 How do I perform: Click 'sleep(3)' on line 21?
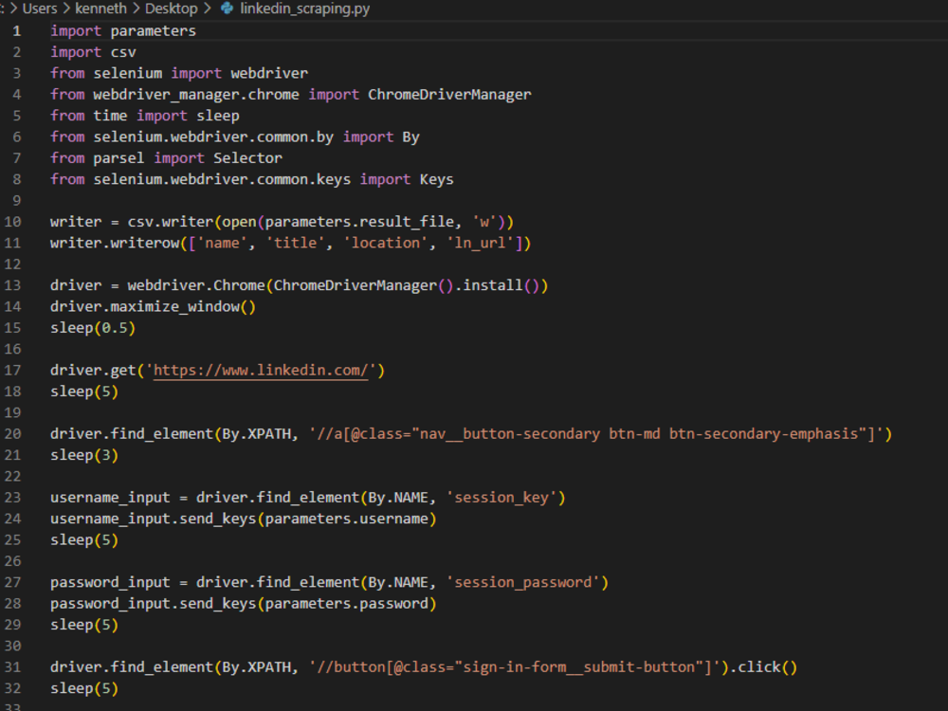point(84,455)
